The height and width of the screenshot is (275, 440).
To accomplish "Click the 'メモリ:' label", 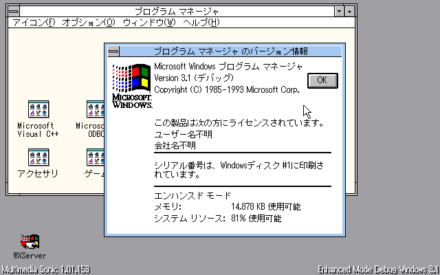I will (168, 207).
